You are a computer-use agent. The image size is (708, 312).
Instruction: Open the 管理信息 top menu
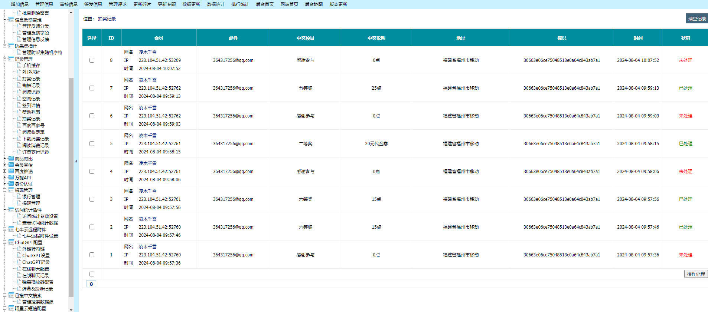click(44, 4)
